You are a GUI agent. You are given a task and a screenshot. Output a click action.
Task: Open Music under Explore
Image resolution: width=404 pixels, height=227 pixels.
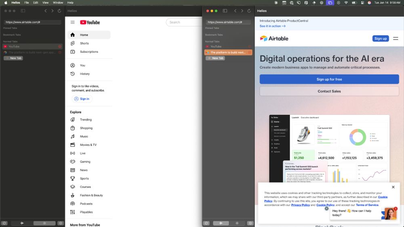coord(89,137)
